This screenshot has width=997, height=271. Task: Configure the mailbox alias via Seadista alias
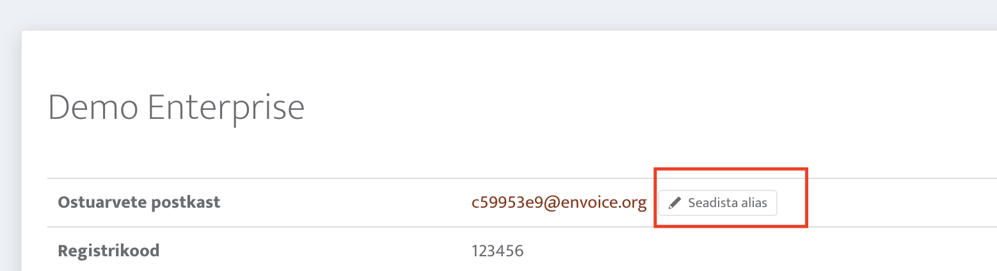[717, 203]
